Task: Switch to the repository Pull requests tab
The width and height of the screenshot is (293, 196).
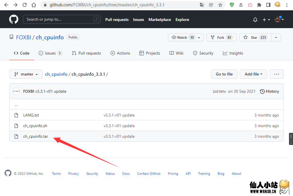Action: (x=86, y=53)
